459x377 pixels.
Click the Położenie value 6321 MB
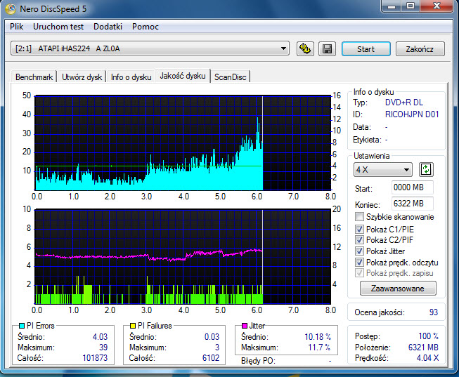(x=423, y=348)
